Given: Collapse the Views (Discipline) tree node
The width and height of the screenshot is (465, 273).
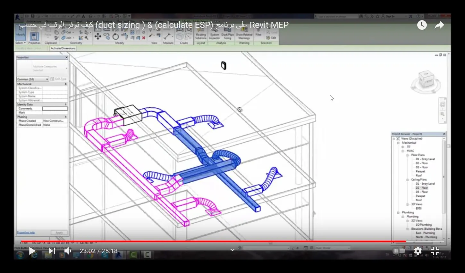Looking at the screenshot, I should (x=394, y=139).
